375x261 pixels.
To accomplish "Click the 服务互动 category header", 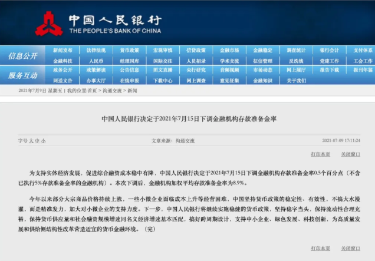I will click(x=22, y=75).
